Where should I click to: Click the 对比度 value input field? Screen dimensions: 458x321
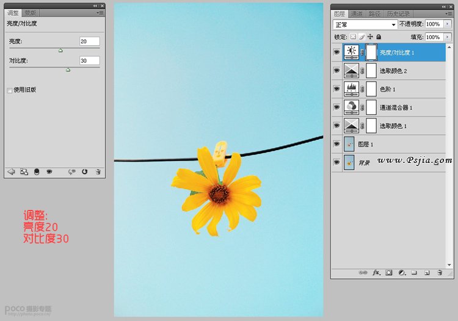(x=89, y=61)
